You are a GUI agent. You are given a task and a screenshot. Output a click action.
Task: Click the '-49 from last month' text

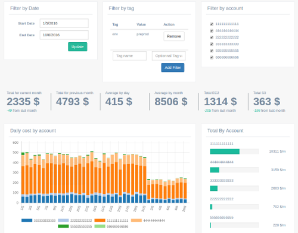(21, 111)
